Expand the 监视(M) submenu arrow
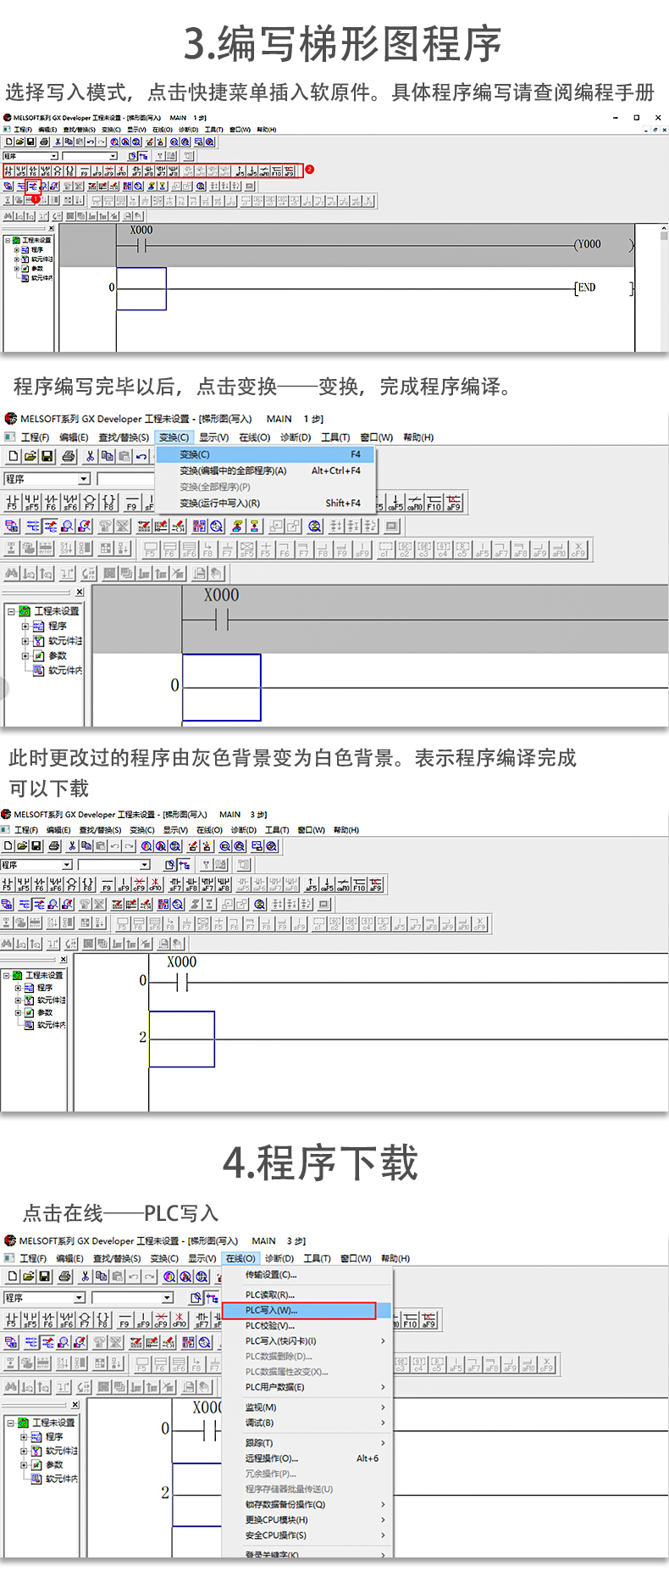The height and width of the screenshot is (1577, 669). tap(383, 1407)
